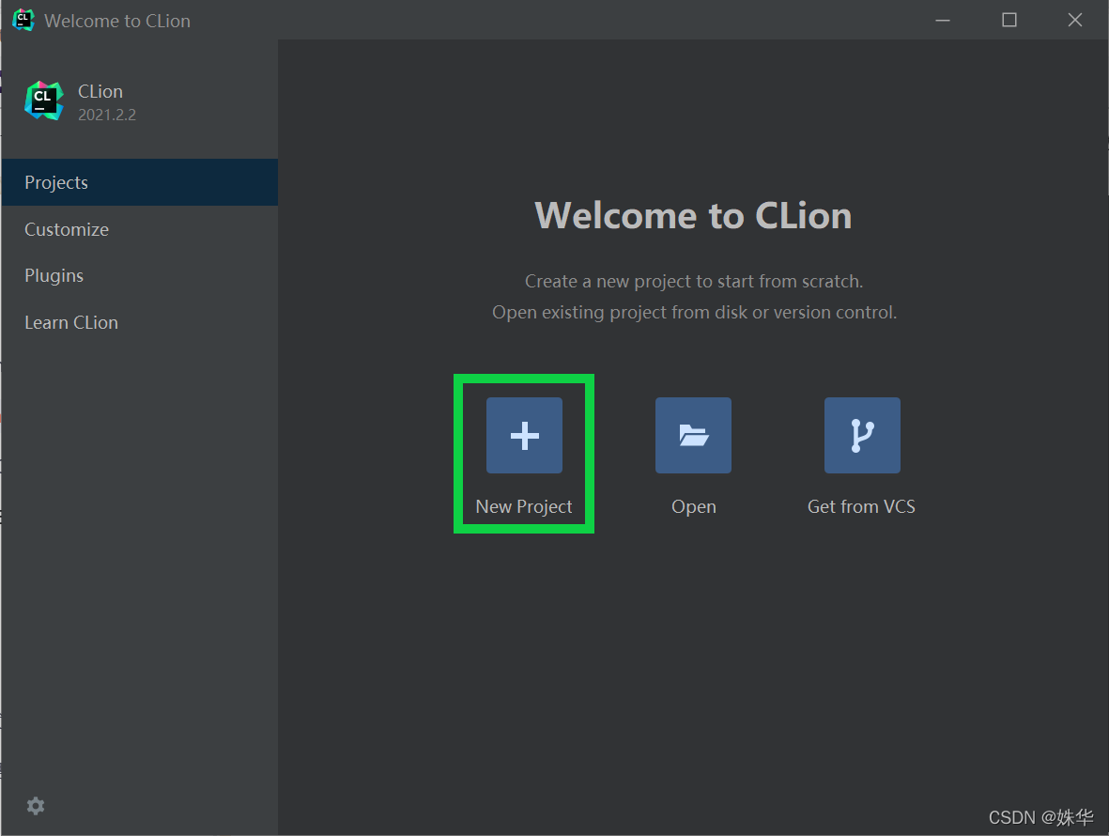Open the Plugins tab
The image size is (1109, 836).
click(140, 276)
